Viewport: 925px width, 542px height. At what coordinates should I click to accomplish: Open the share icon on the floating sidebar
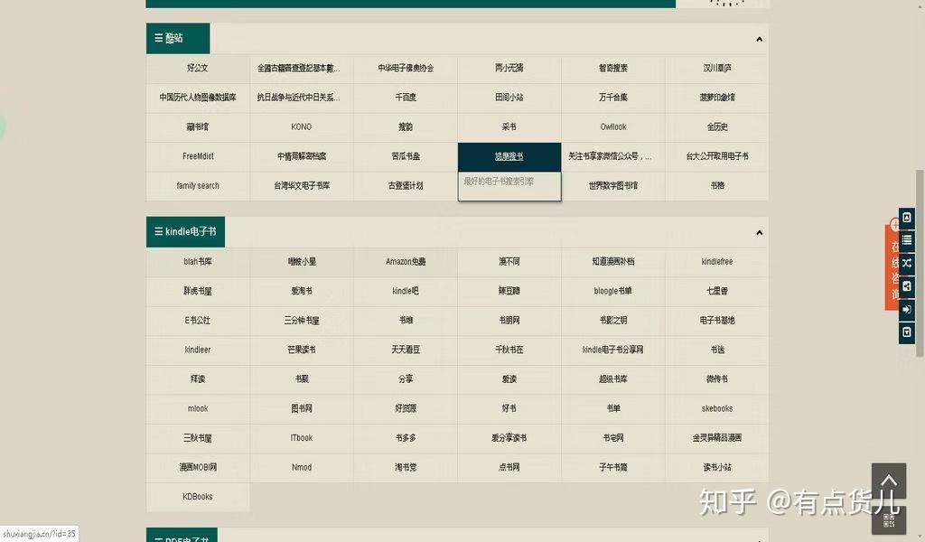906,286
